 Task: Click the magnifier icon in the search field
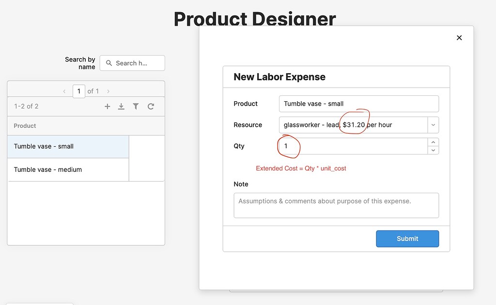point(108,63)
